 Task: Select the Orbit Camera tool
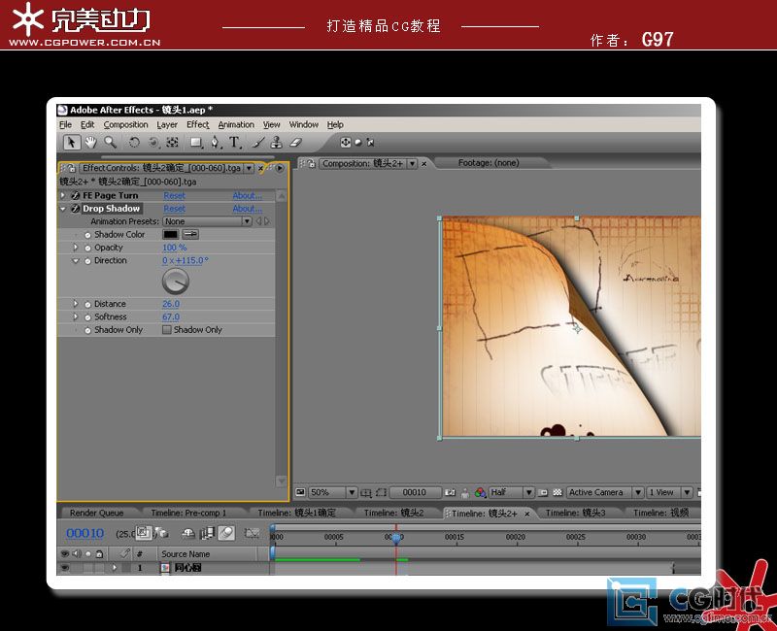[153, 143]
